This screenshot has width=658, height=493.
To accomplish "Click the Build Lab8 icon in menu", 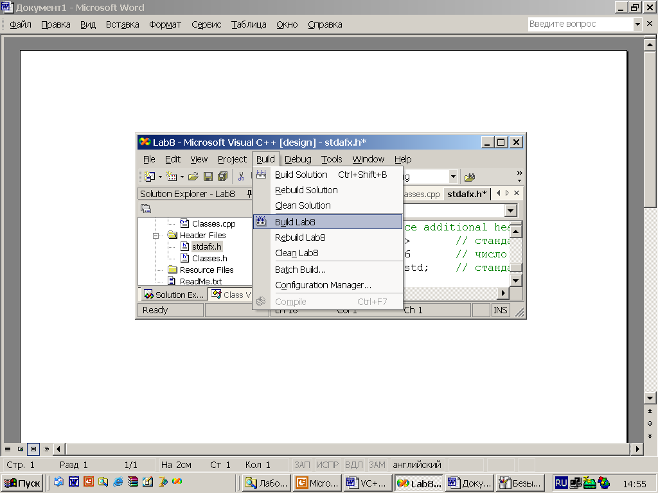I will 261,221.
